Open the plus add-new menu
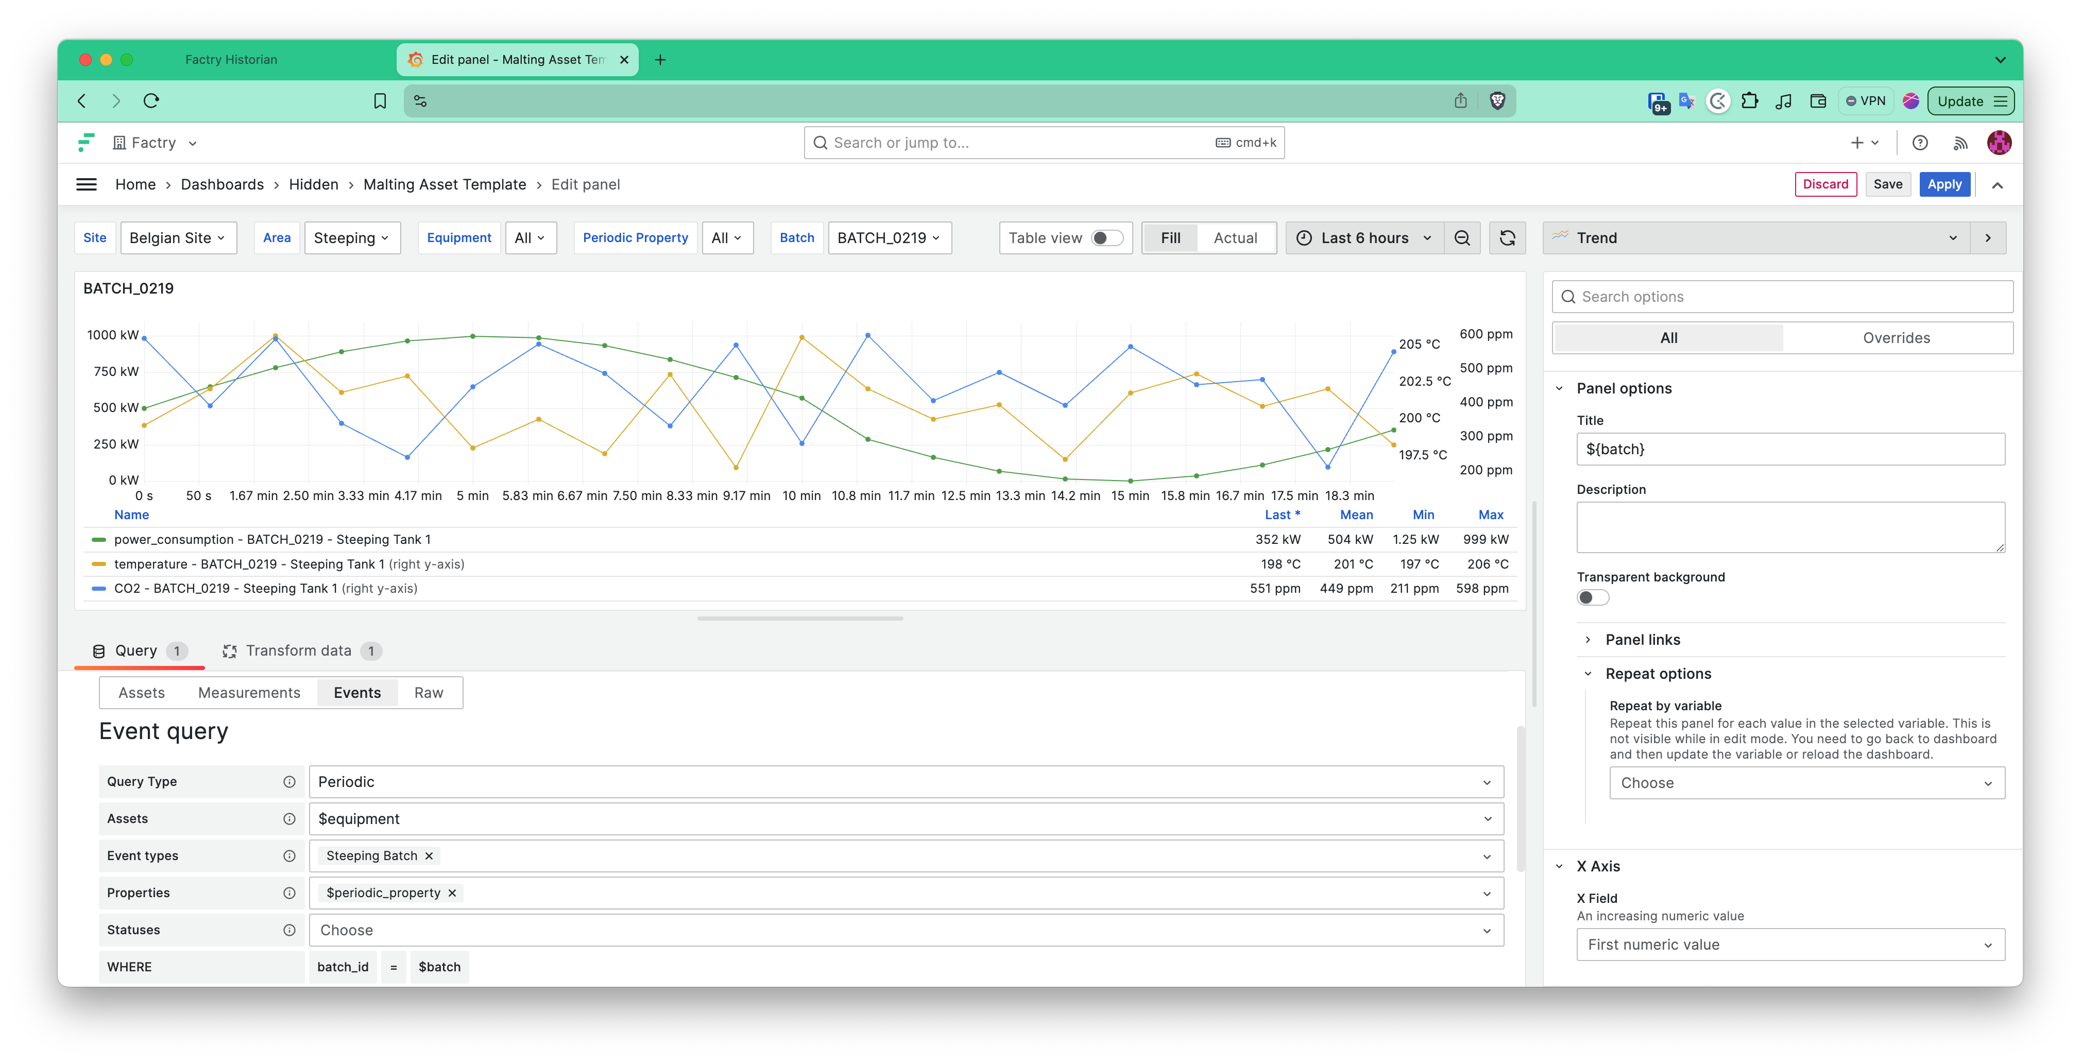2081x1063 pixels. [1865, 142]
